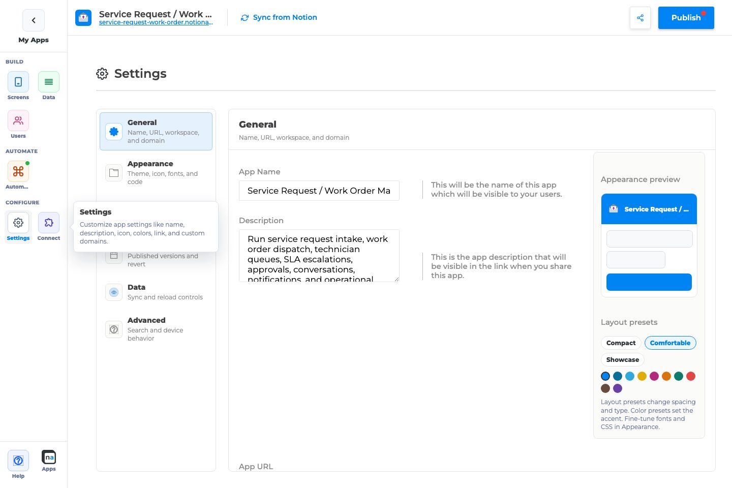The height and width of the screenshot is (488, 732).
Task: Open the Apps 'na' icon
Action: click(x=49, y=457)
